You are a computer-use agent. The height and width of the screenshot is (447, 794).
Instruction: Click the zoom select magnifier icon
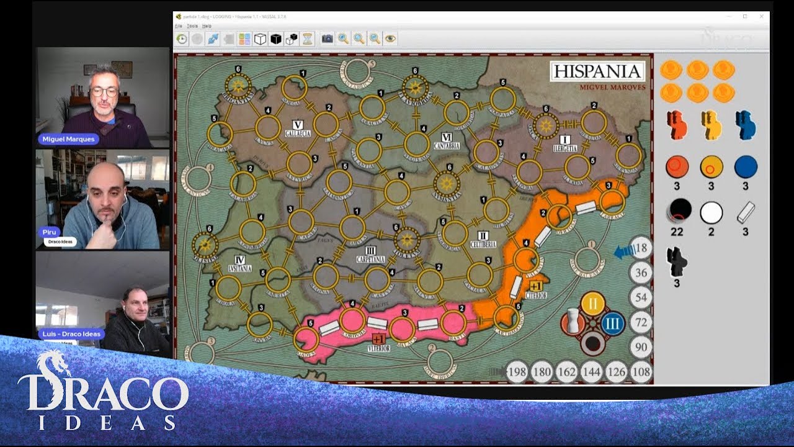[359, 39]
